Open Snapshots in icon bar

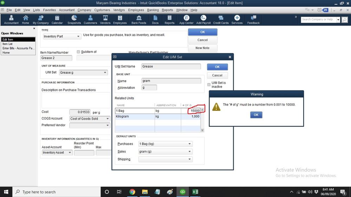point(74,20)
